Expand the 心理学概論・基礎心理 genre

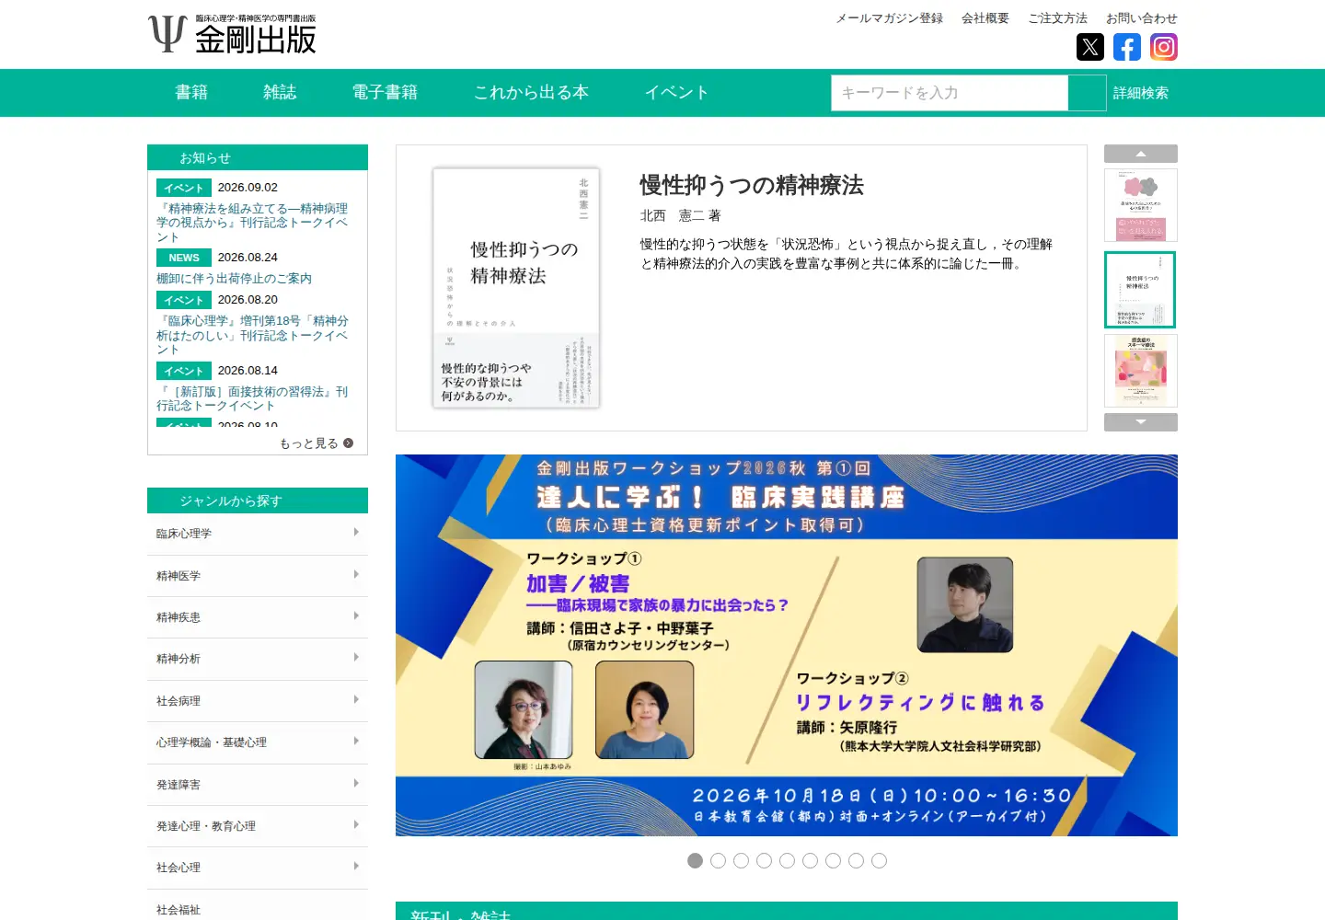258,742
